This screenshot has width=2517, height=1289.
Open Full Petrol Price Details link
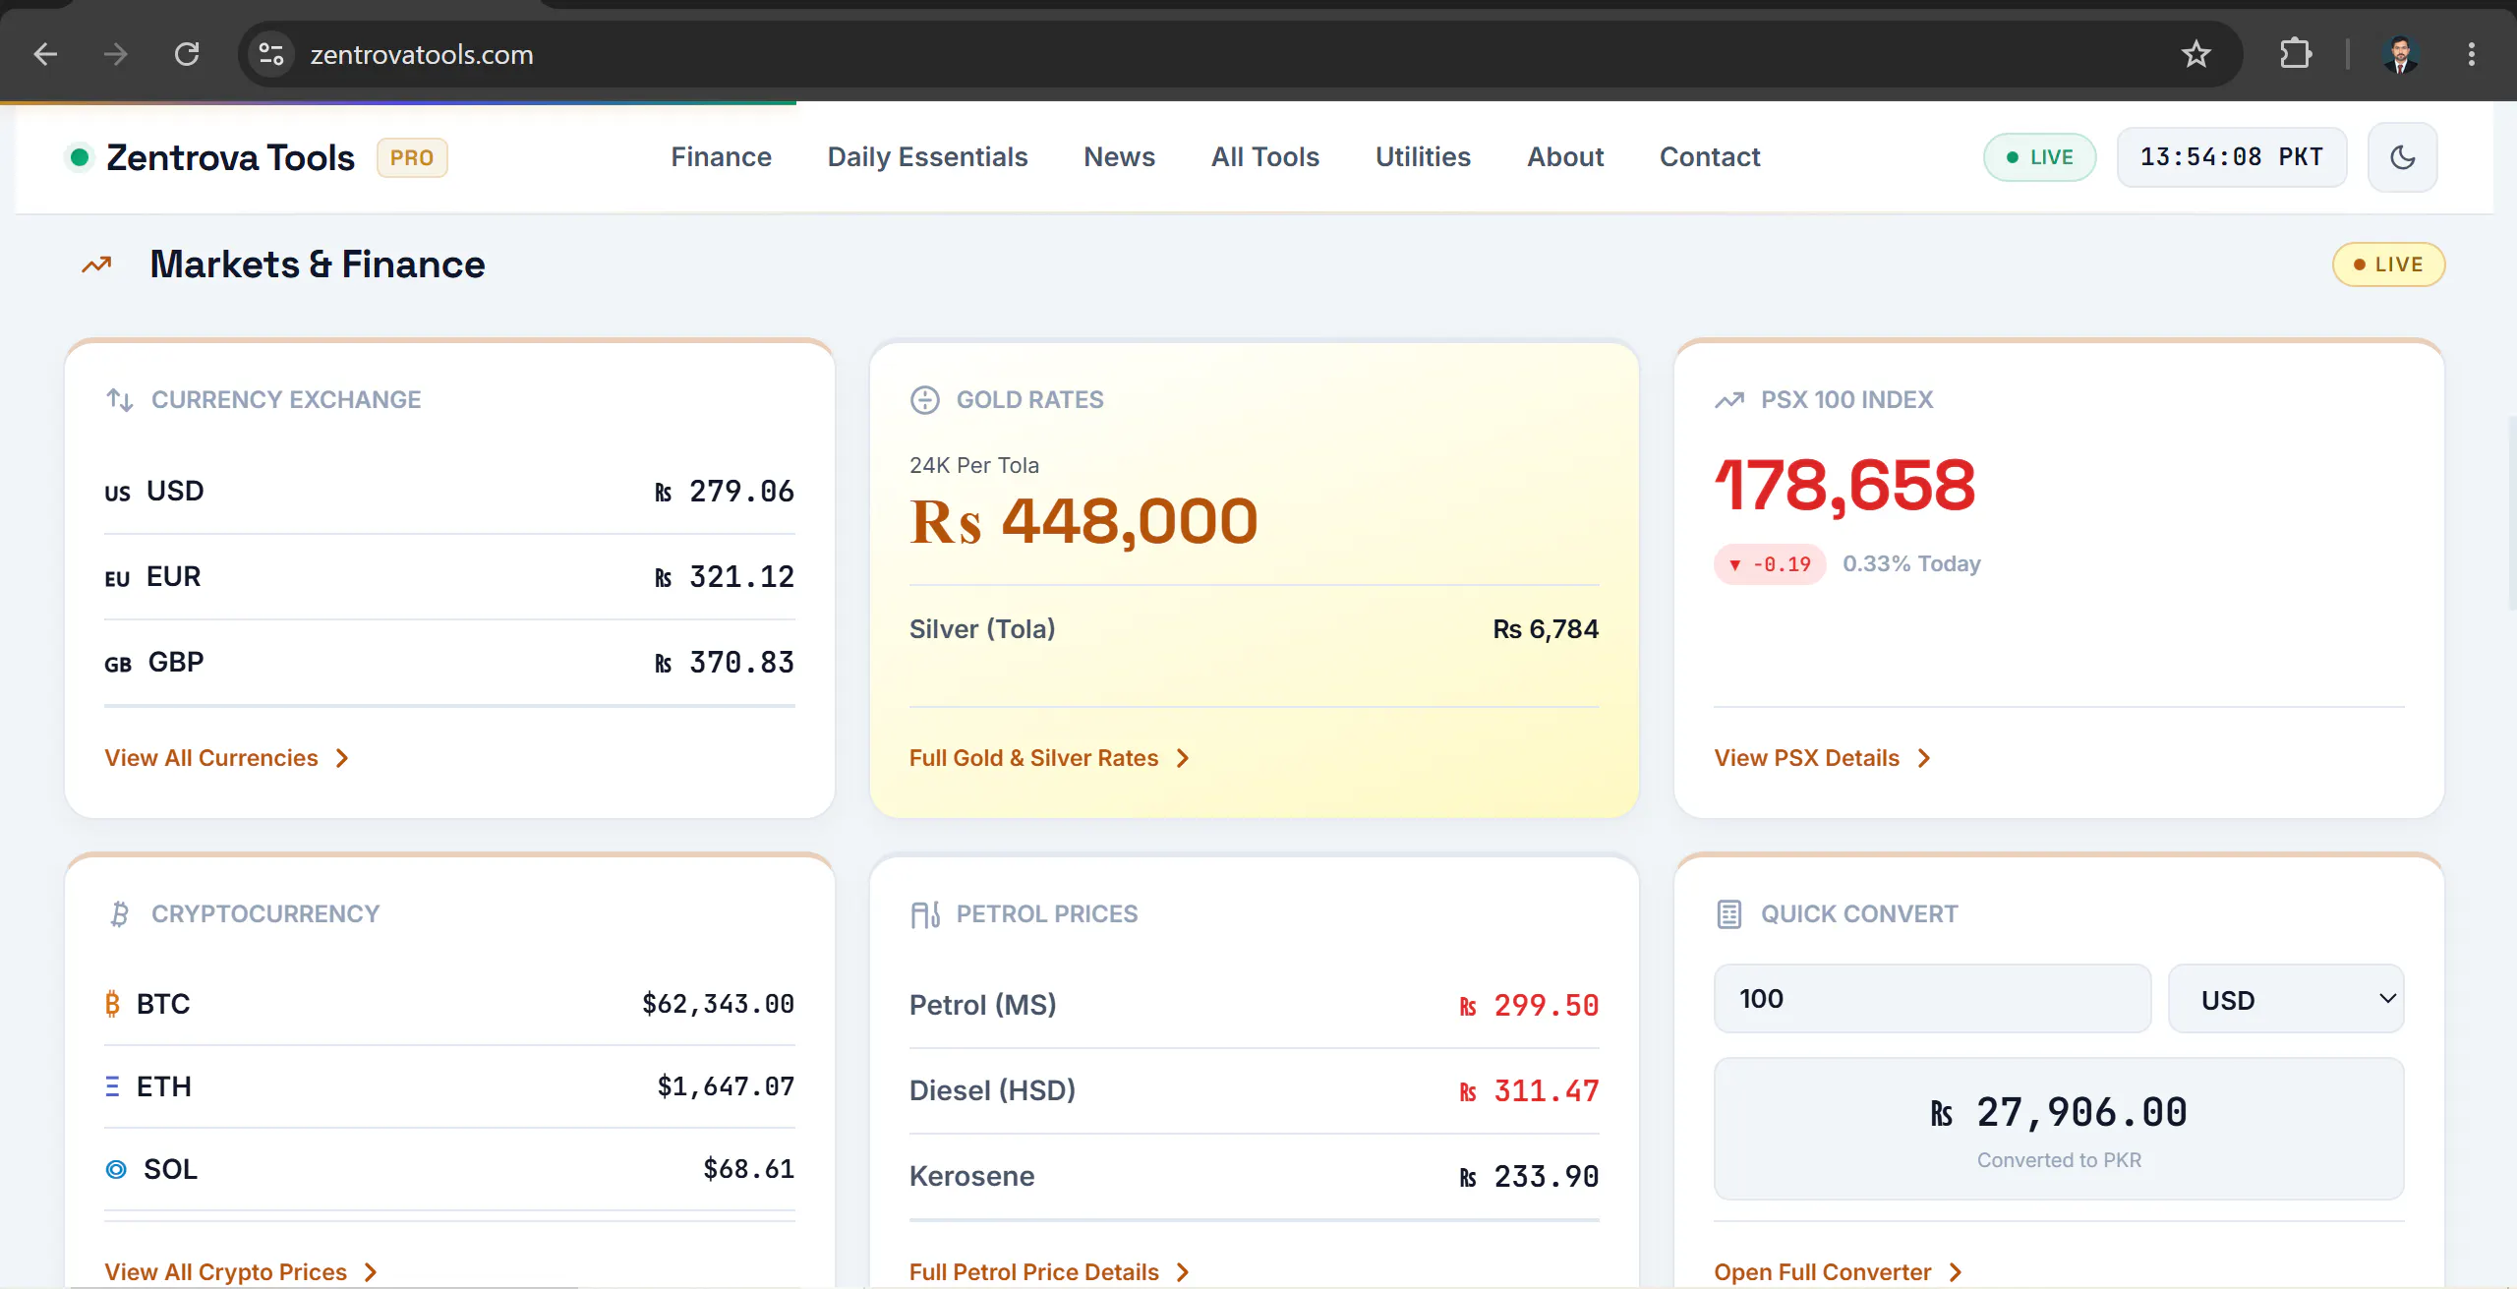click(x=1050, y=1272)
